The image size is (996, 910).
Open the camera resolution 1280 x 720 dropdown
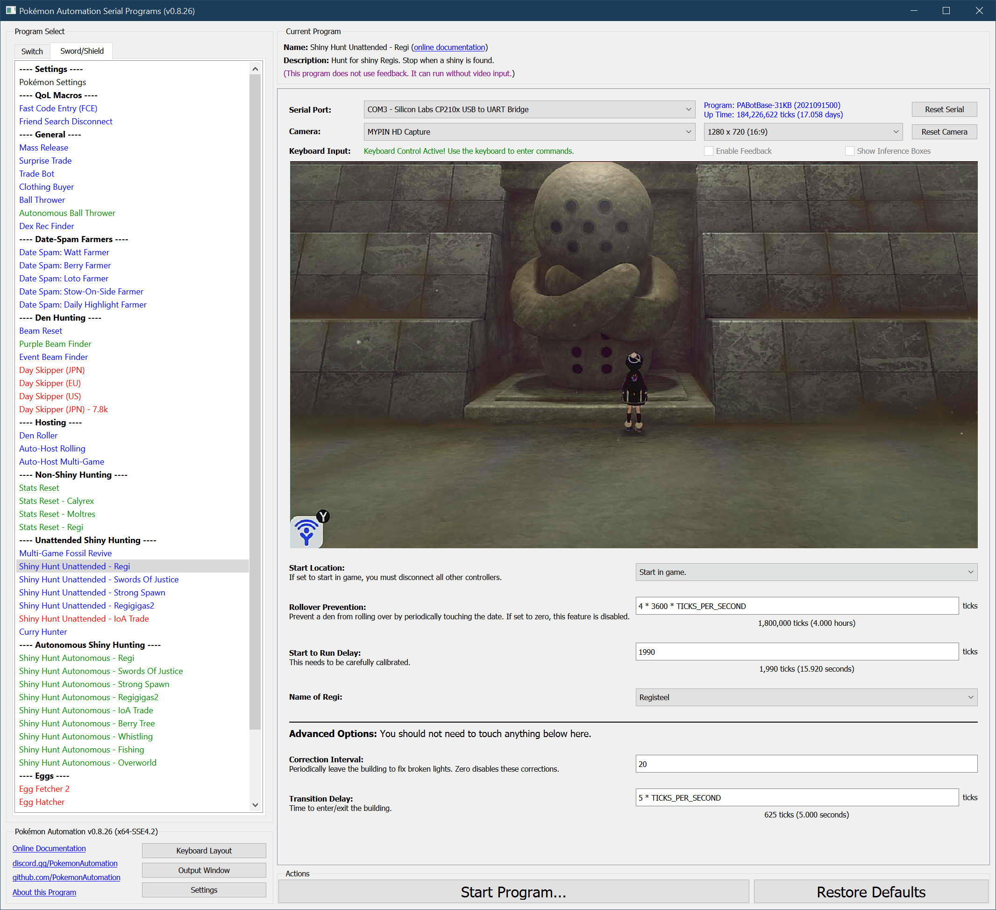click(802, 132)
